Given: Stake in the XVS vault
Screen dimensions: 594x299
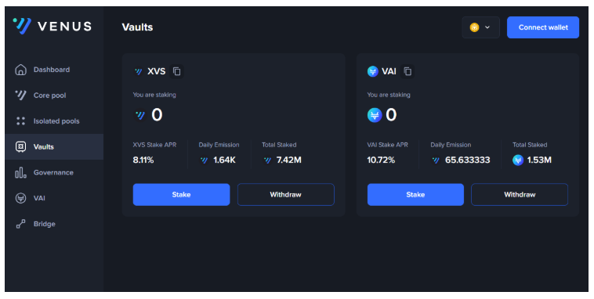Looking at the screenshot, I should [181, 195].
